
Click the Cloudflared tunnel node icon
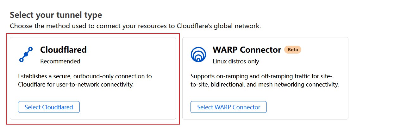(26, 55)
